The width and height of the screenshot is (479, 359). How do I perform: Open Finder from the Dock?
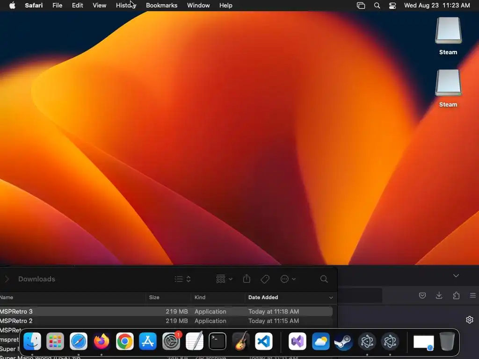[32, 341]
